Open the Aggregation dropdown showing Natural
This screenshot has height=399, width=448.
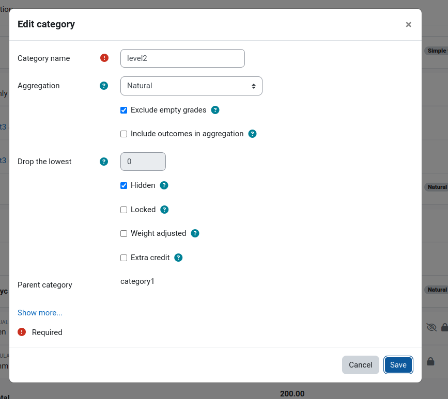tap(191, 86)
